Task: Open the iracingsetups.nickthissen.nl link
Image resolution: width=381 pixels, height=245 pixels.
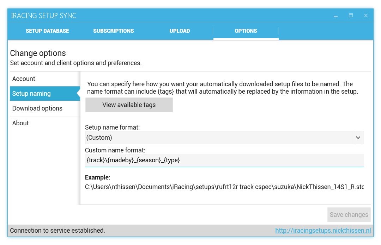Action: click(x=323, y=231)
